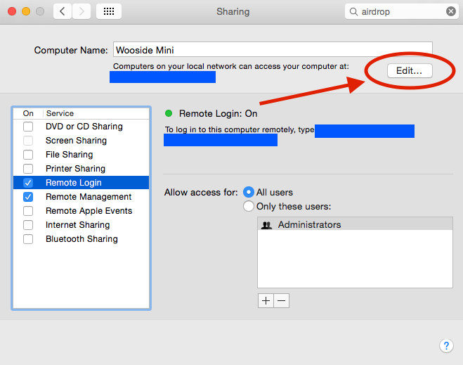Add a user with the plus button

pyautogui.click(x=266, y=300)
